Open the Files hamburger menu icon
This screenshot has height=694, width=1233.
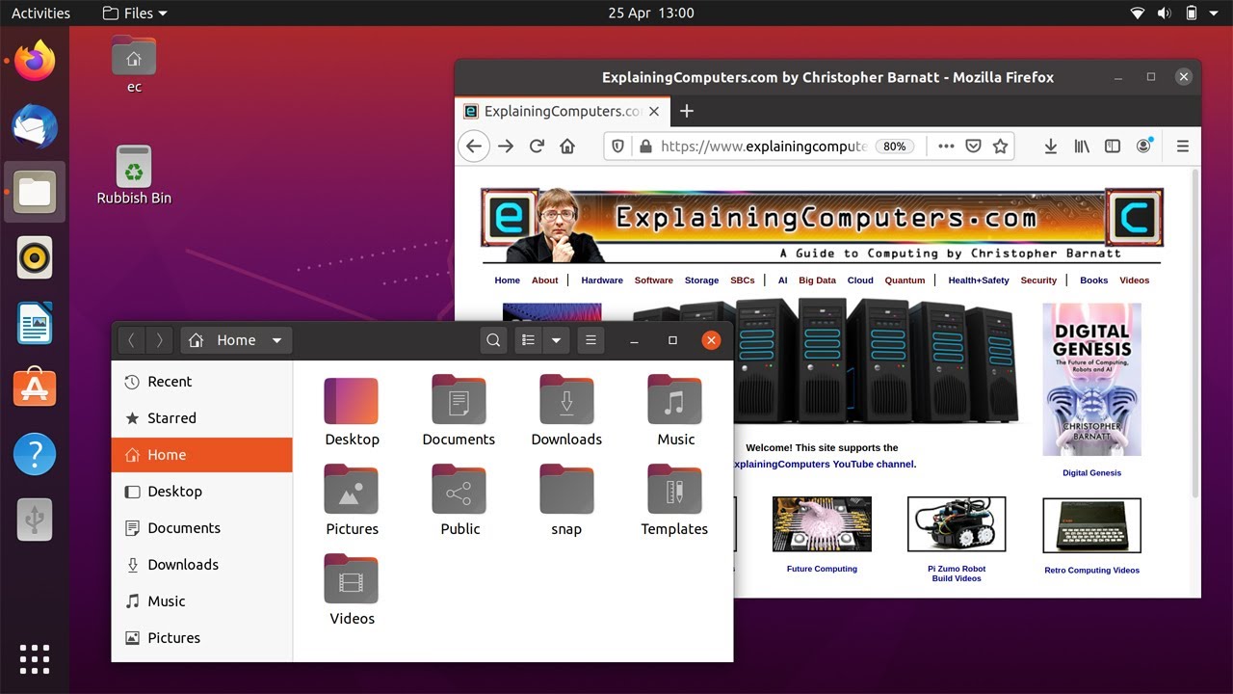pyautogui.click(x=591, y=340)
